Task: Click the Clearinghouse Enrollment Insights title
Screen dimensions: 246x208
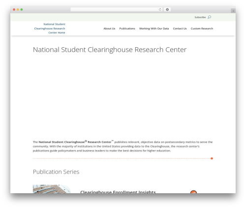Action: (118, 192)
